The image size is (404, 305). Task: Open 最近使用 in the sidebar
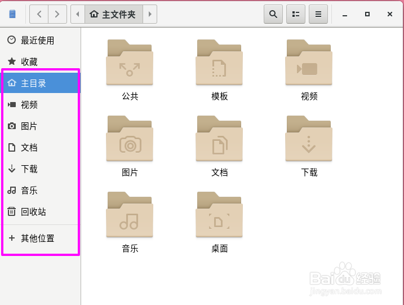tap(41, 40)
